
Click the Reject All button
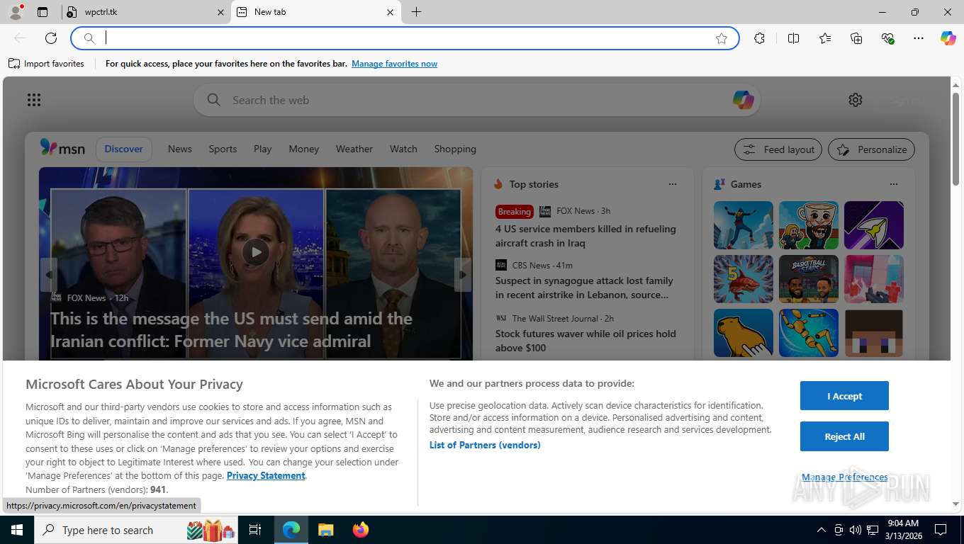(844, 436)
